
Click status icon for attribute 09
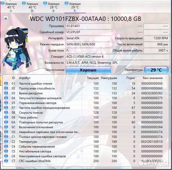click(x=6, y=117)
